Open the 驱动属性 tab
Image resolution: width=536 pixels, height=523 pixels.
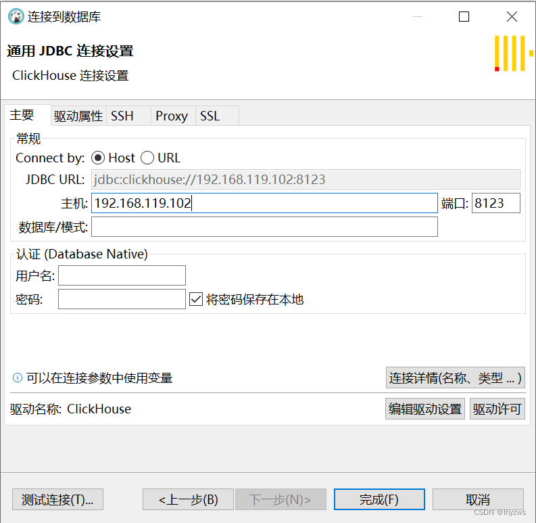click(78, 116)
